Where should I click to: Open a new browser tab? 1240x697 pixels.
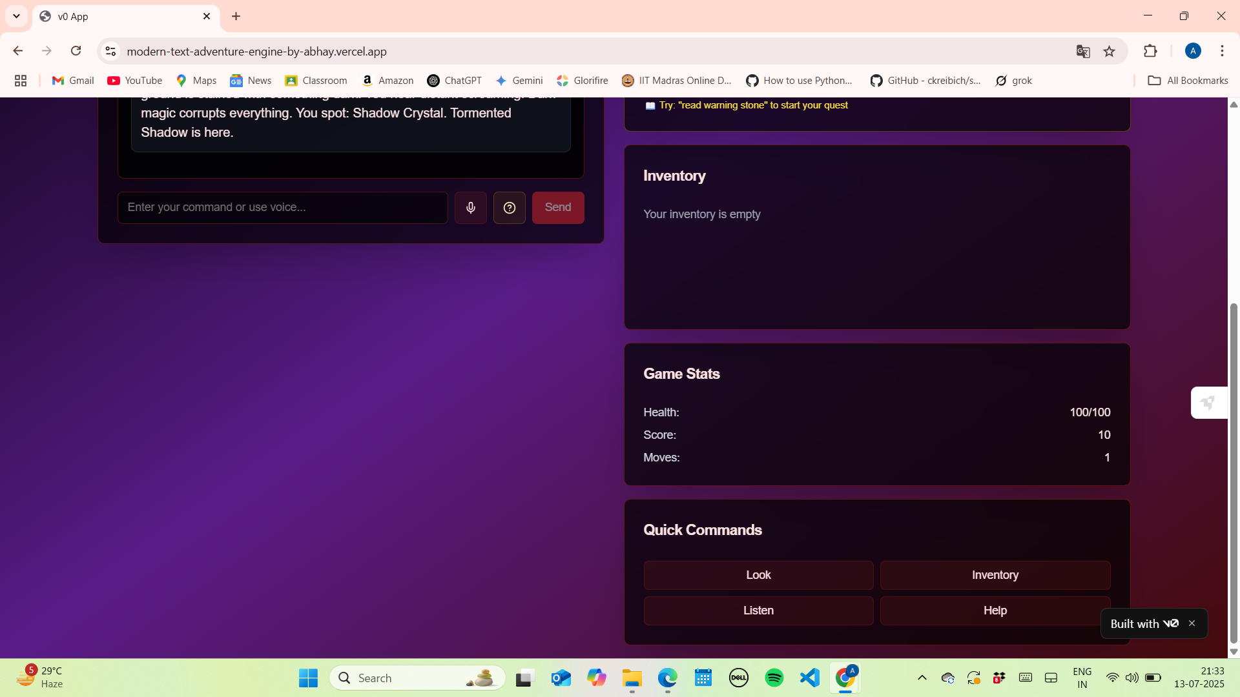point(236,16)
